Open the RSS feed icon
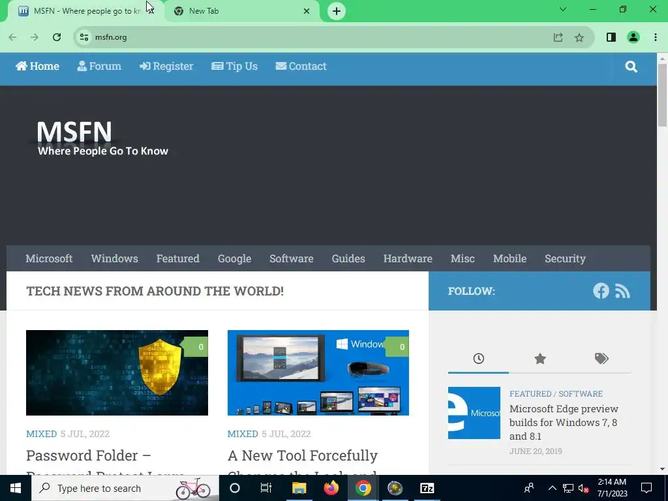668x501 pixels. click(622, 292)
